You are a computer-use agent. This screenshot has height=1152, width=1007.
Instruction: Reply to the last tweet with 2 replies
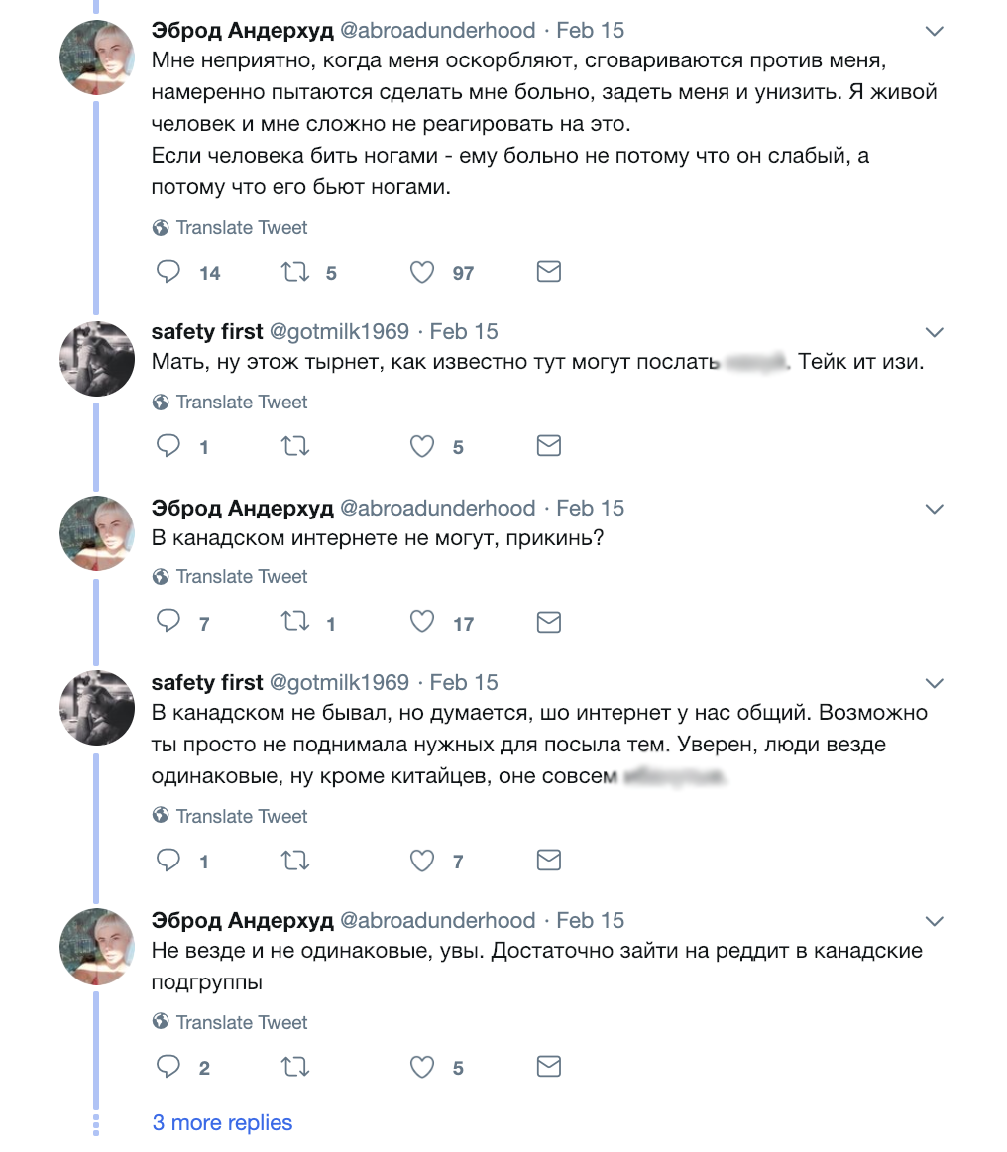[168, 1066]
